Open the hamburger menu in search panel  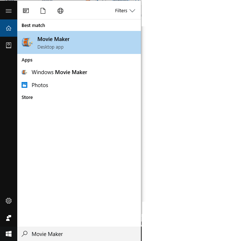click(x=9, y=11)
